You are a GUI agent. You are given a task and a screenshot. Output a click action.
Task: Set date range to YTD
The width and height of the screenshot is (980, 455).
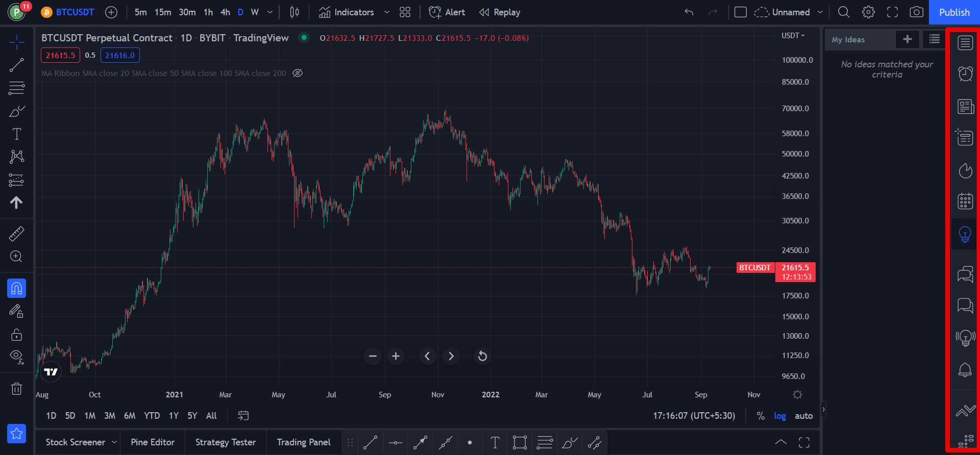click(152, 416)
